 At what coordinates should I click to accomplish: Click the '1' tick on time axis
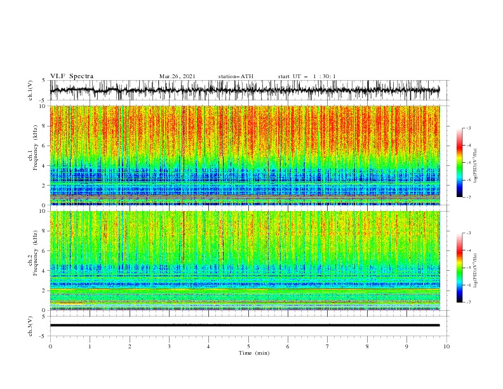click(90, 346)
